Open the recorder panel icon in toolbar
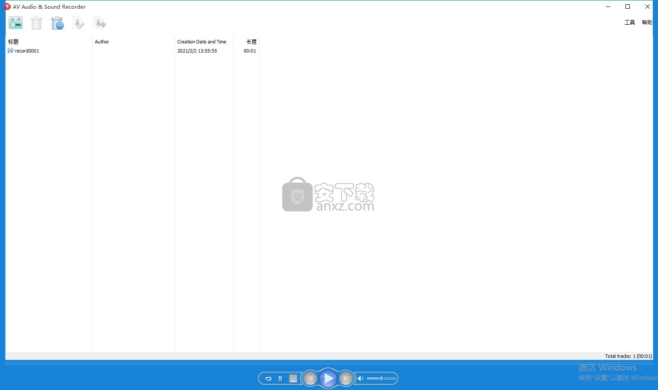The width and height of the screenshot is (658, 390). tap(16, 23)
